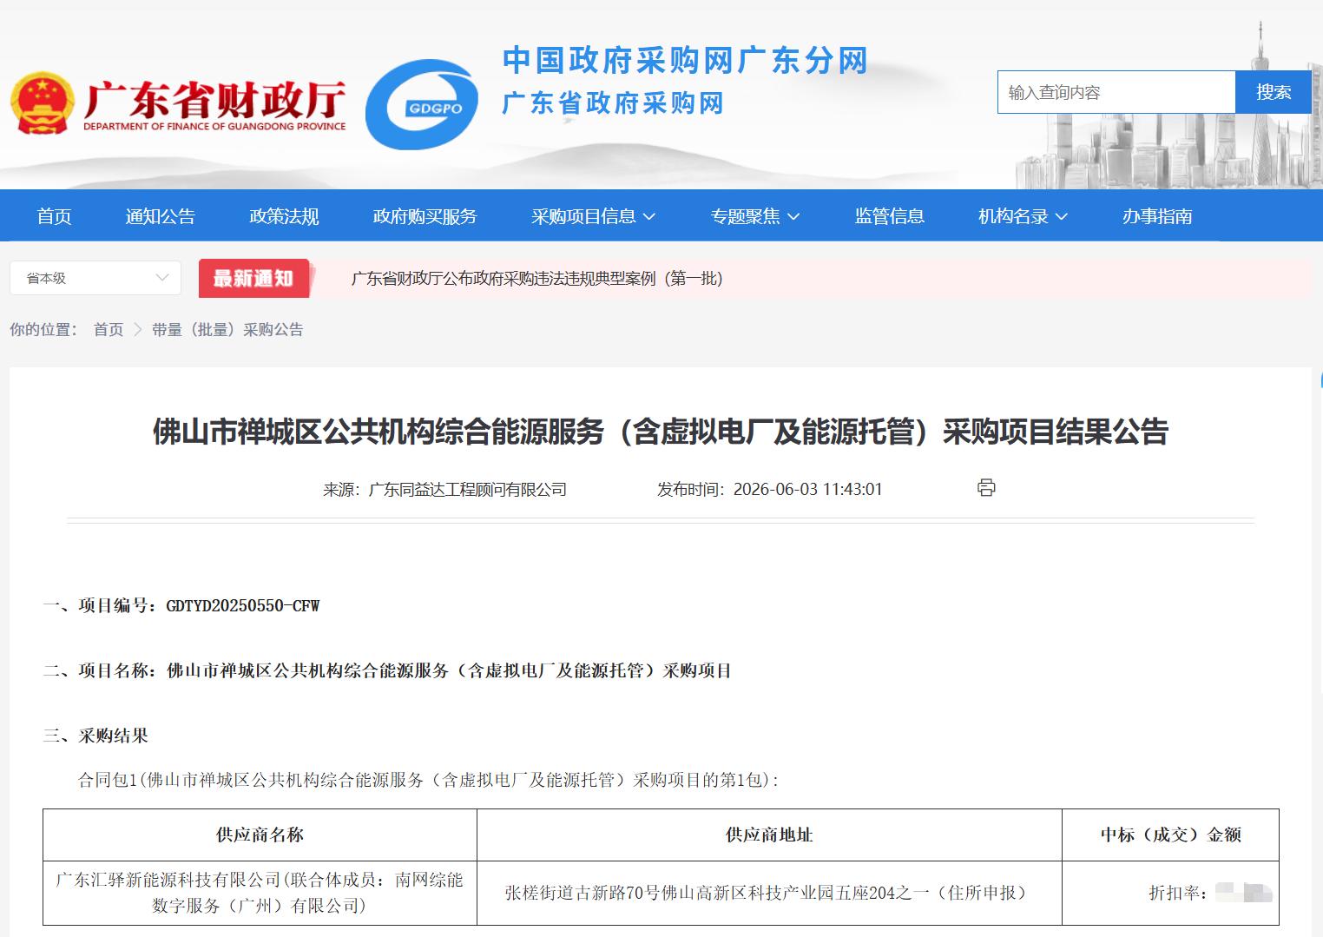Click address cell 张槎街道古新路70号

click(x=769, y=893)
